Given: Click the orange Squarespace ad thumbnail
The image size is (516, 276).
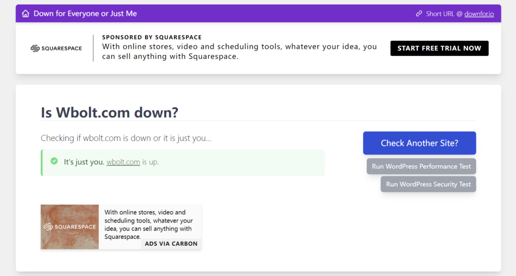Looking at the screenshot, I should point(70,227).
